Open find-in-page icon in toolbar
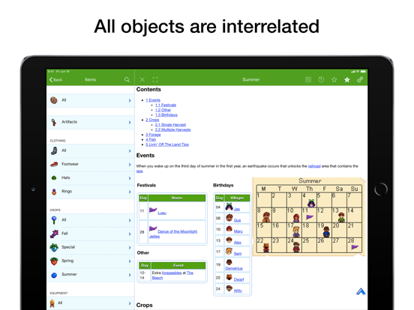Image resolution: width=414 pixels, height=310 pixels. 308,79
